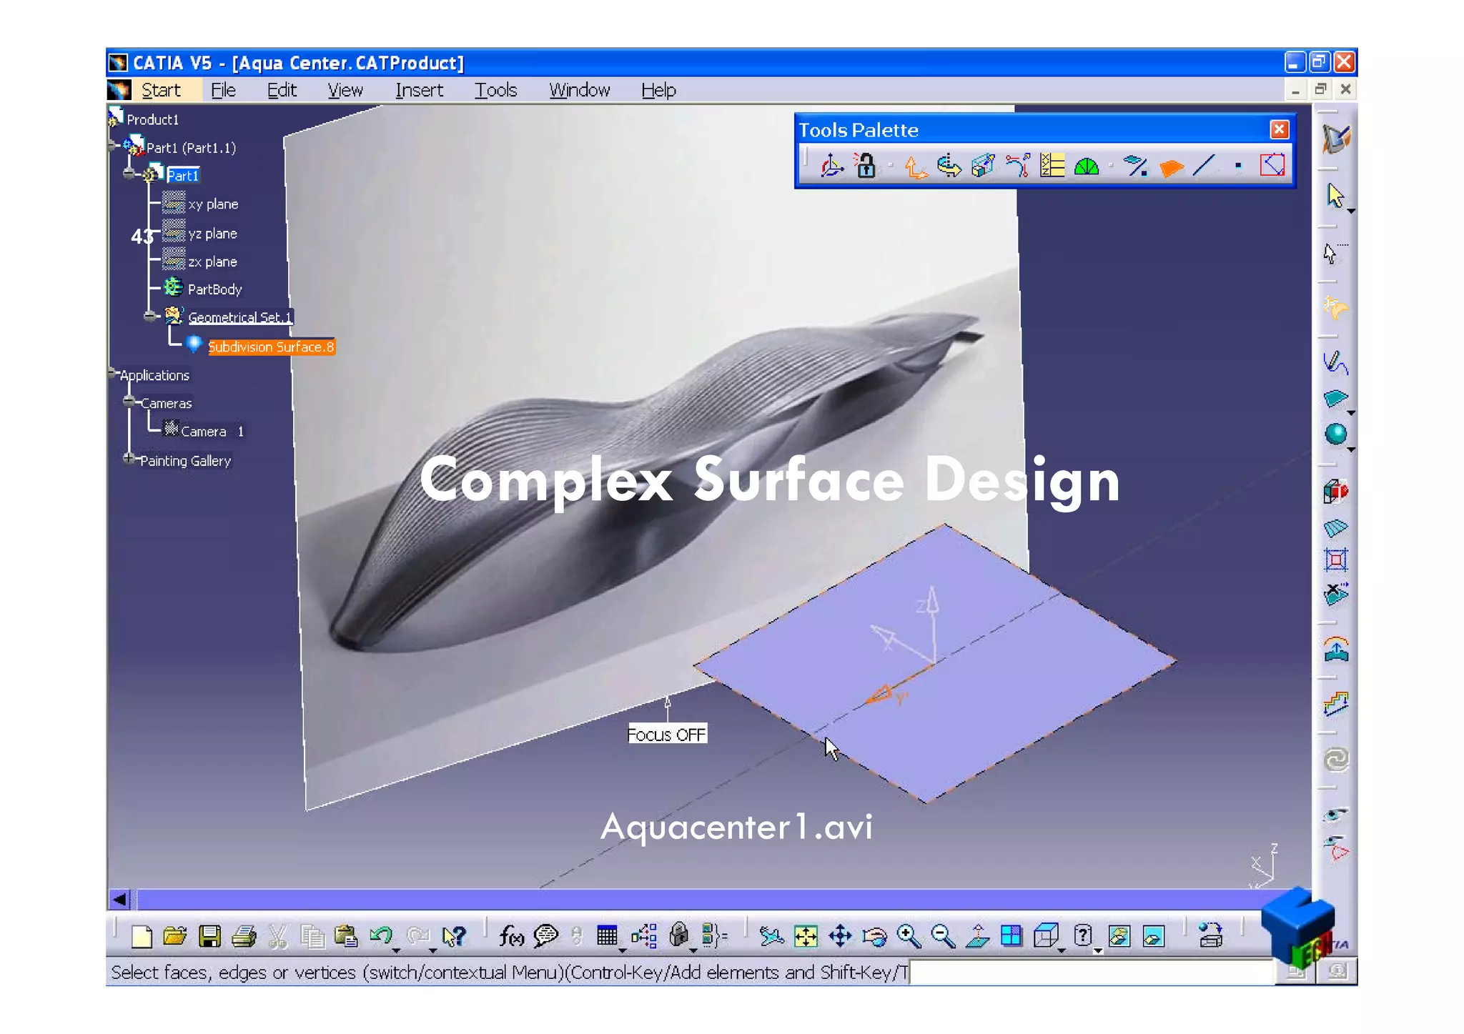Image resolution: width=1464 pixels, height=1034 pixels.
Task: Select the Rotate view tool
Action: (x=874, y=936)
